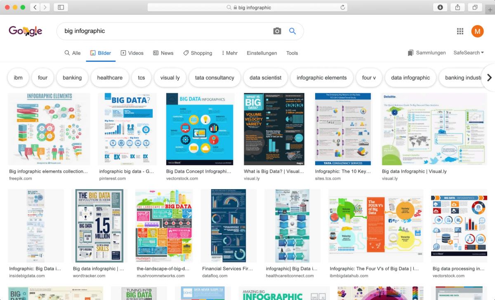The image size is (495, 300).
Task: Open the Mehr menu
Action: pos(230,53)
